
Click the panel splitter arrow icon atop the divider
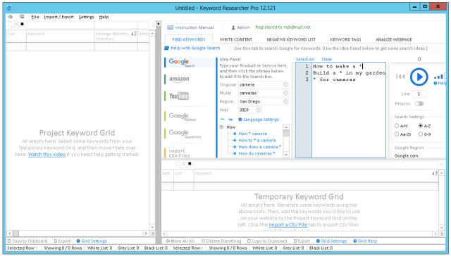point(158,24)
